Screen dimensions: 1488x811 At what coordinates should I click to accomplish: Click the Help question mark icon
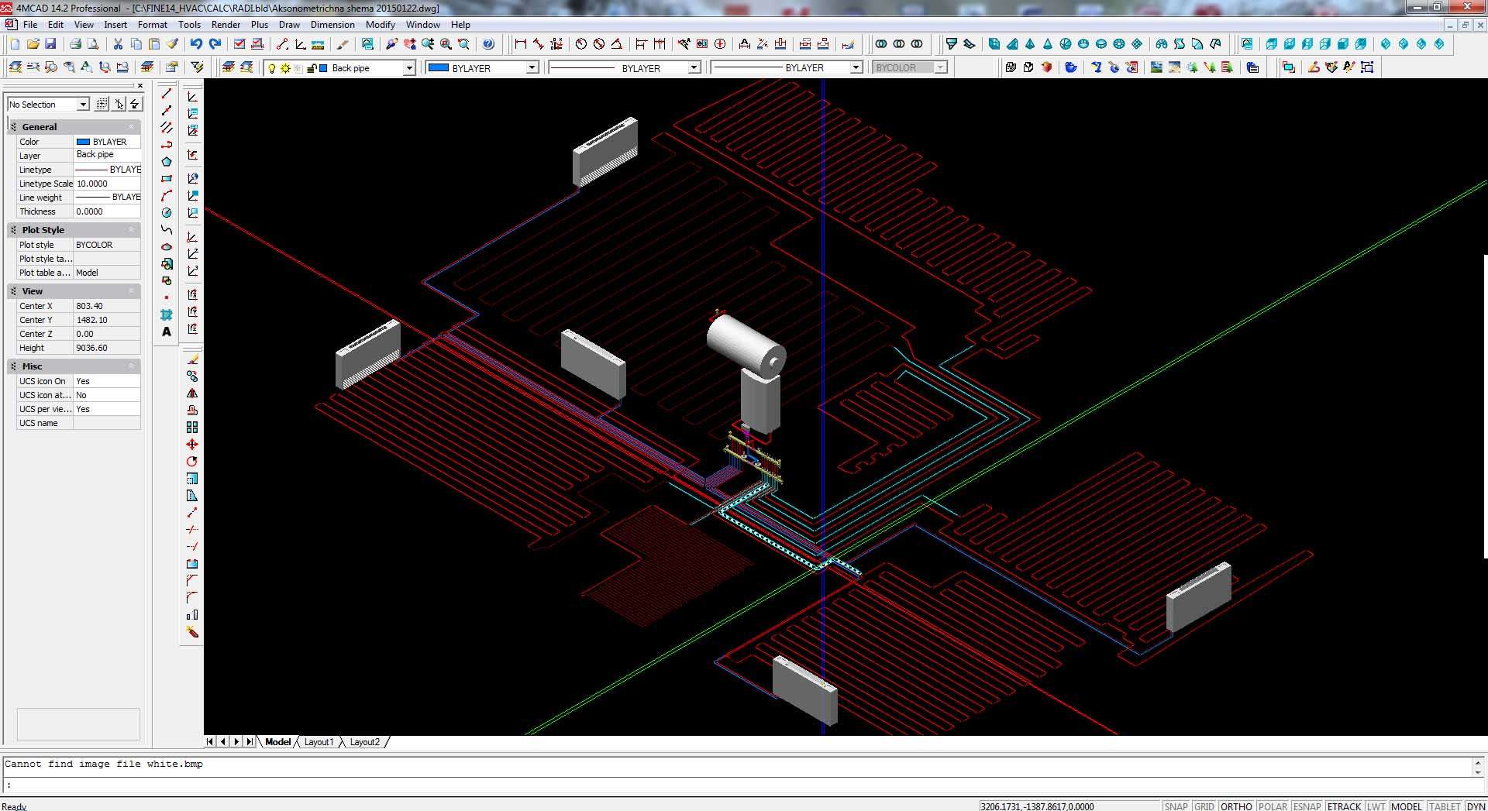(488, 44)
